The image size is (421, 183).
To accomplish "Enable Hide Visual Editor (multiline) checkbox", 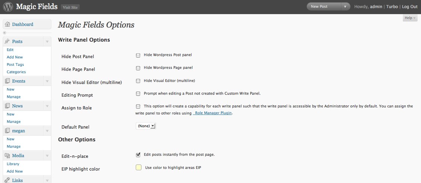I will [138, 81].
